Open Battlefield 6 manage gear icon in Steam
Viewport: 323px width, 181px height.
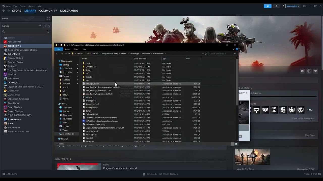coord(302,71)
